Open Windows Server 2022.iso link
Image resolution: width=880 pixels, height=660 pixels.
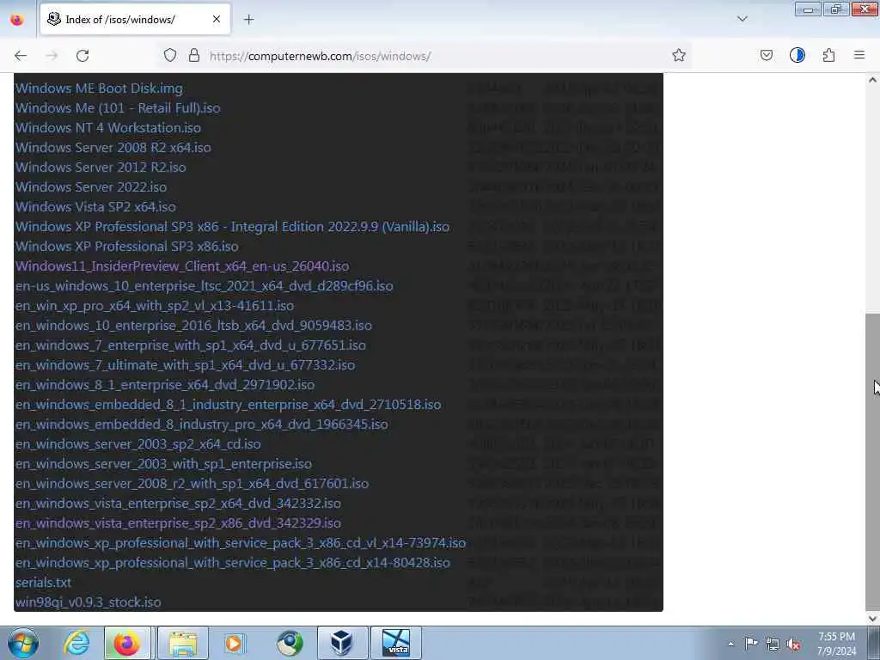coord(91,186)
